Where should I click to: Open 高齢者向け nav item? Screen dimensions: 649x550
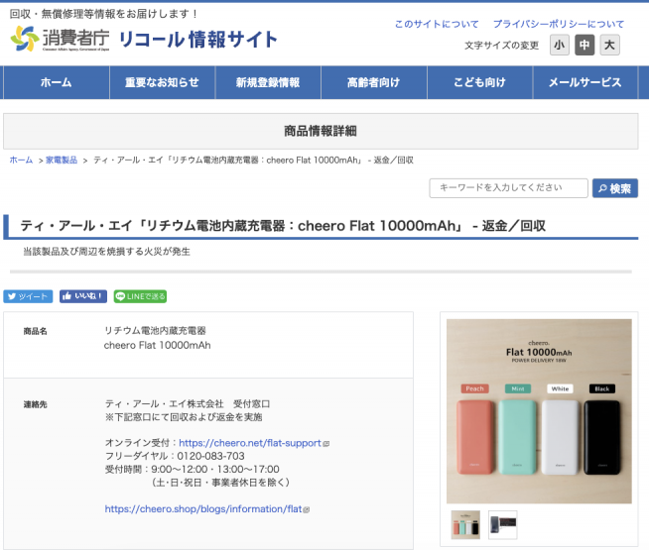tap(374, 82)
